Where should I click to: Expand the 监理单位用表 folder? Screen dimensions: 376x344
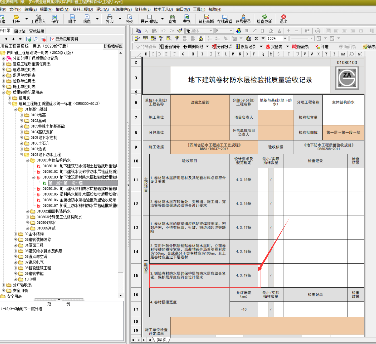click(x=4, y=75)
